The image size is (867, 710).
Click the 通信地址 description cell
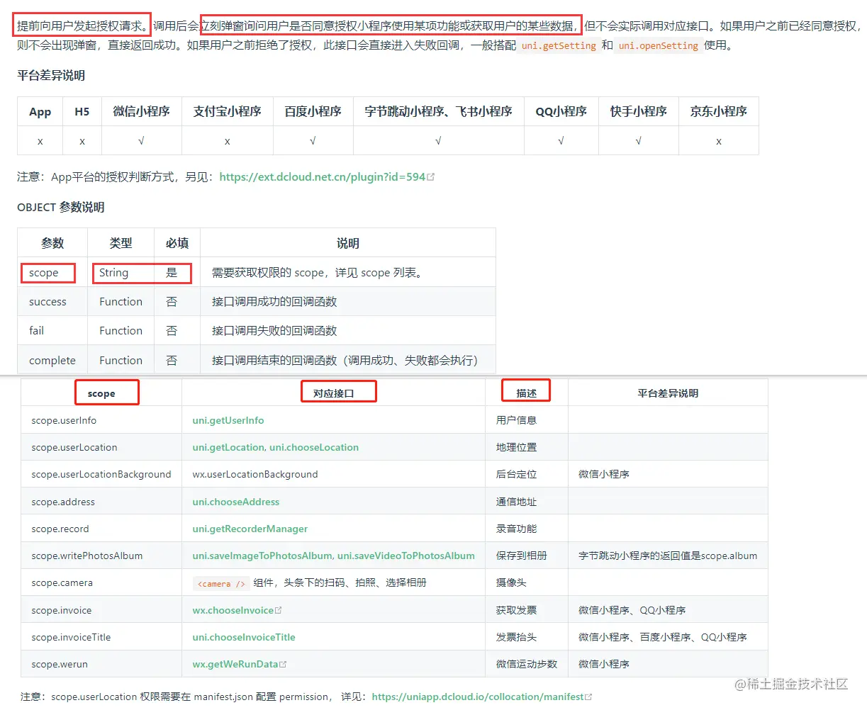click(527, 502)
